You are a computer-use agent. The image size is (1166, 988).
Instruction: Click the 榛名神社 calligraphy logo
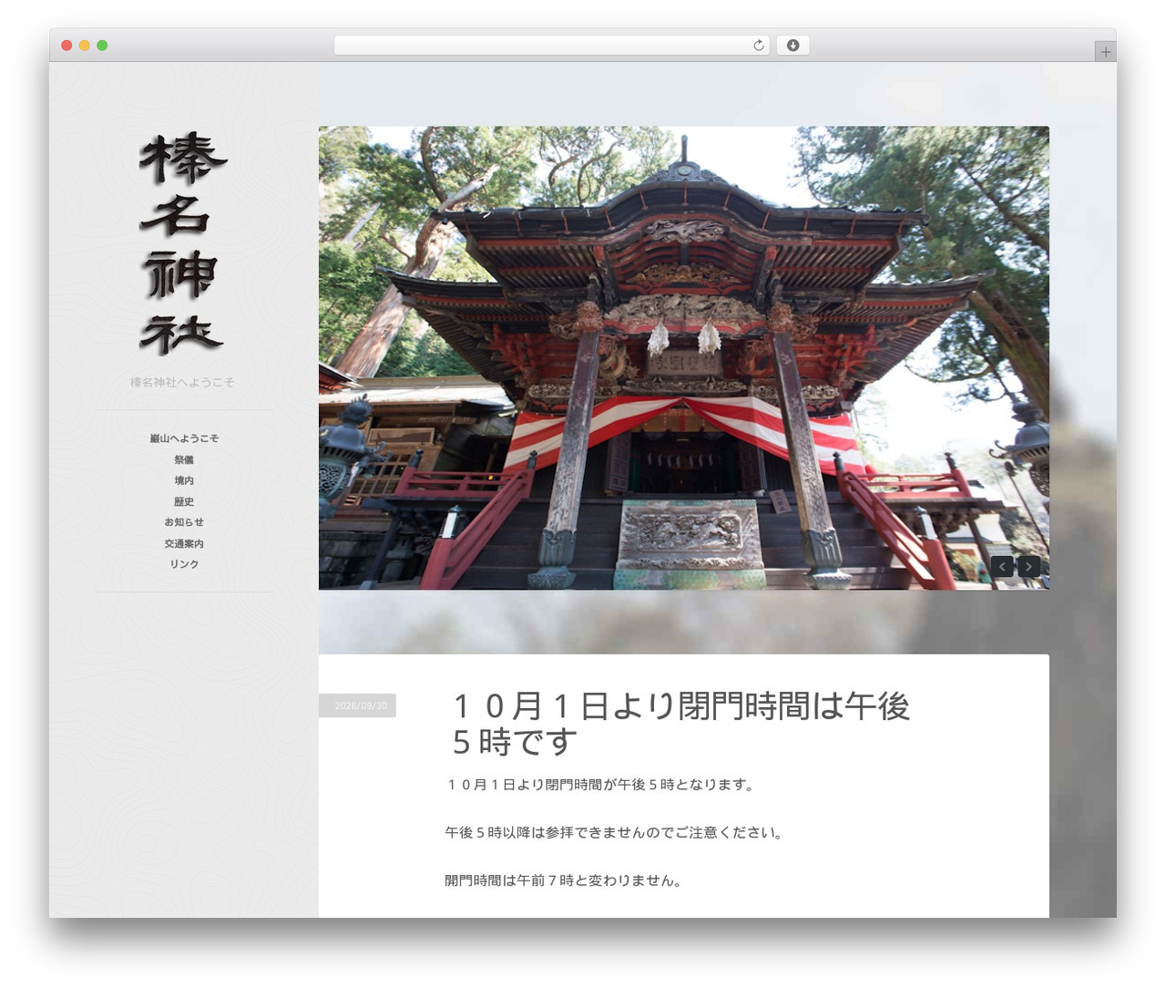coord(182,244)
